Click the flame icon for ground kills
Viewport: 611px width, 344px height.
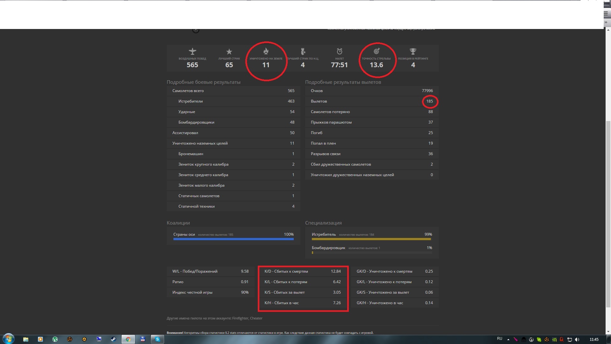point(266,51)
